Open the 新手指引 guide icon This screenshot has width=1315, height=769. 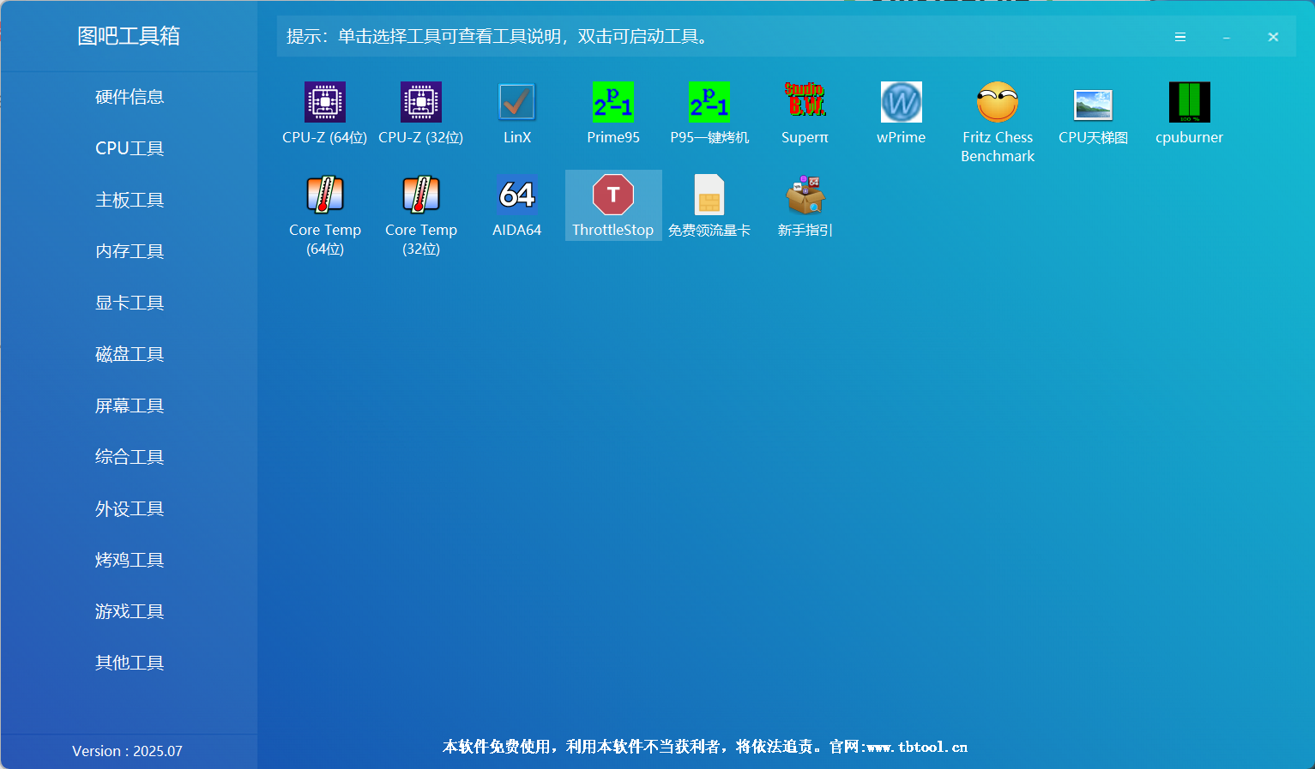pos(805,195)
